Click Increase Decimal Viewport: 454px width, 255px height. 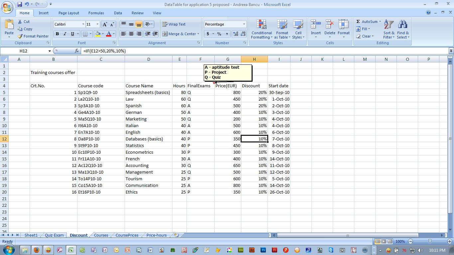236,34
